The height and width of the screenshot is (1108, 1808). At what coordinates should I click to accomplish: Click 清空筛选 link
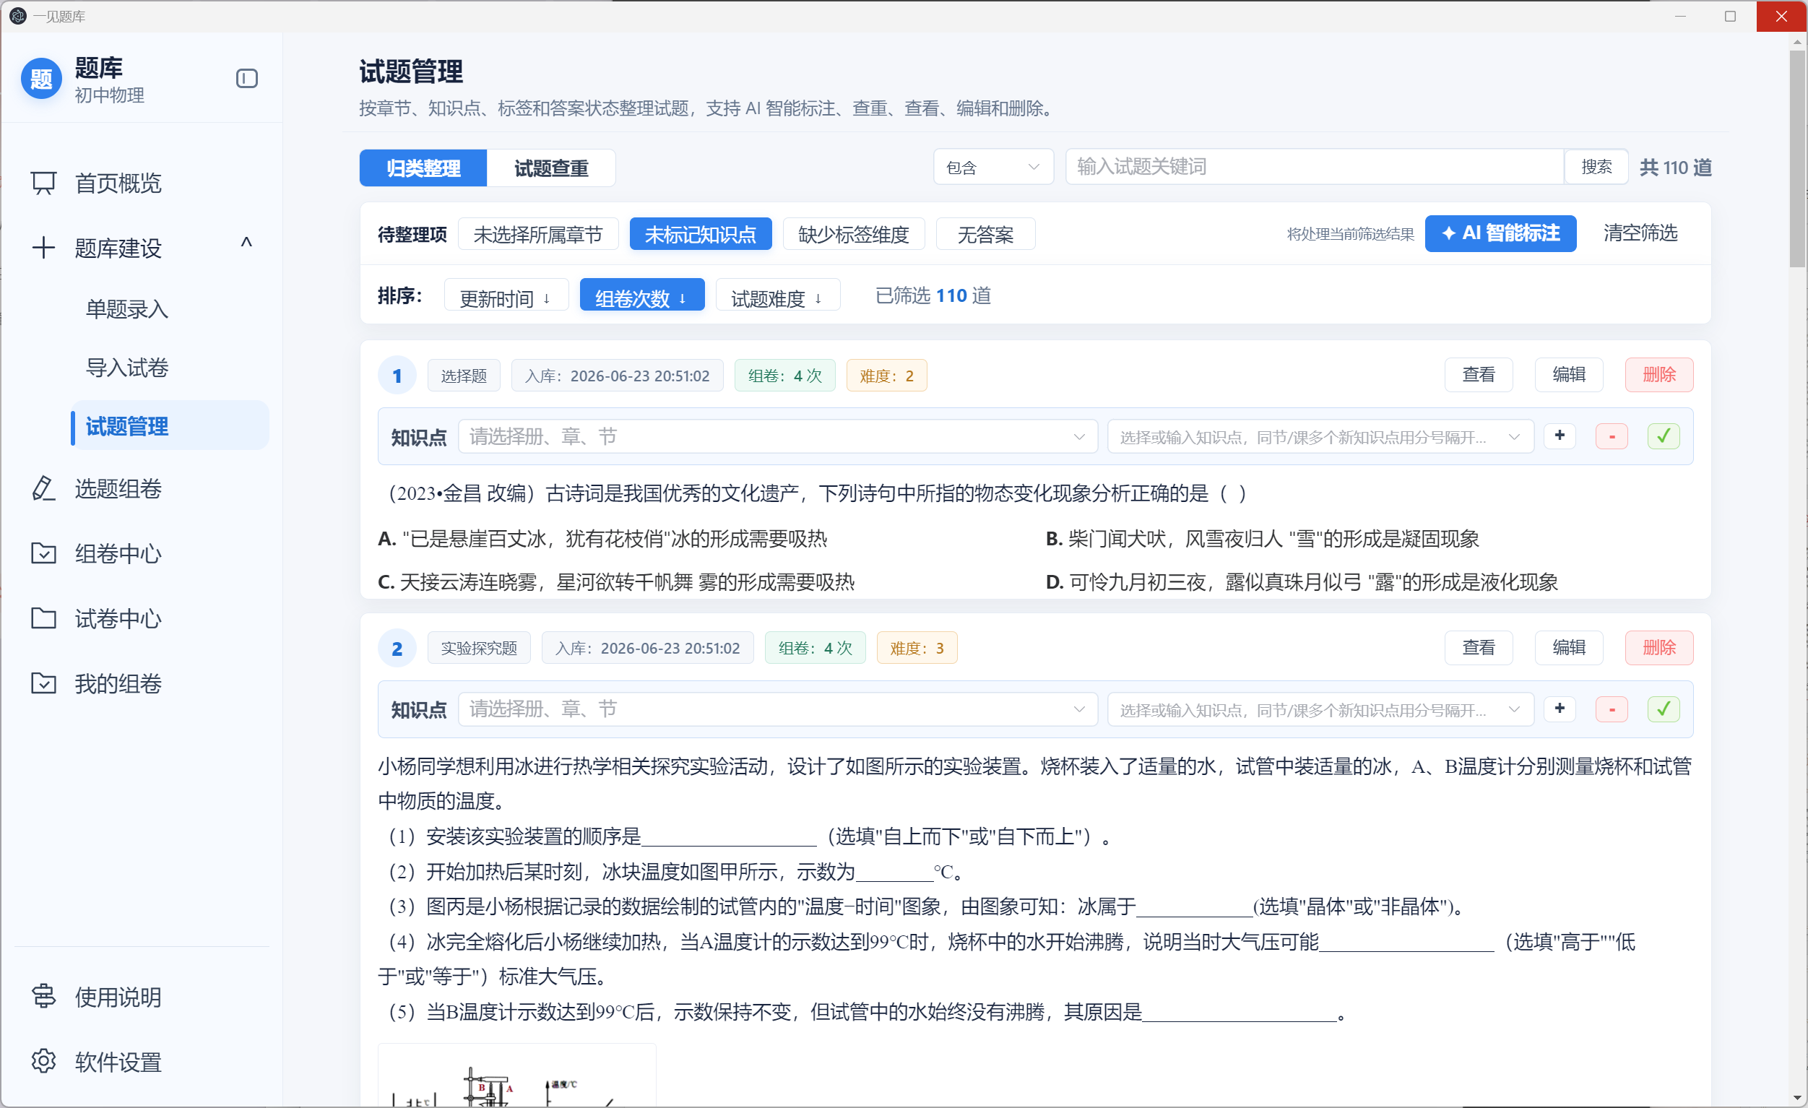(1640, 233)
